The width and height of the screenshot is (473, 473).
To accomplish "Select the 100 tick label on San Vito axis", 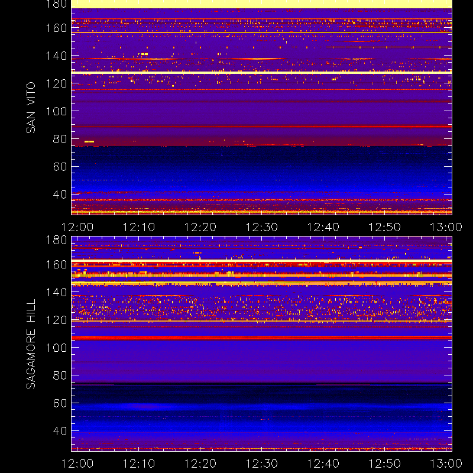I will pos(56,111).
